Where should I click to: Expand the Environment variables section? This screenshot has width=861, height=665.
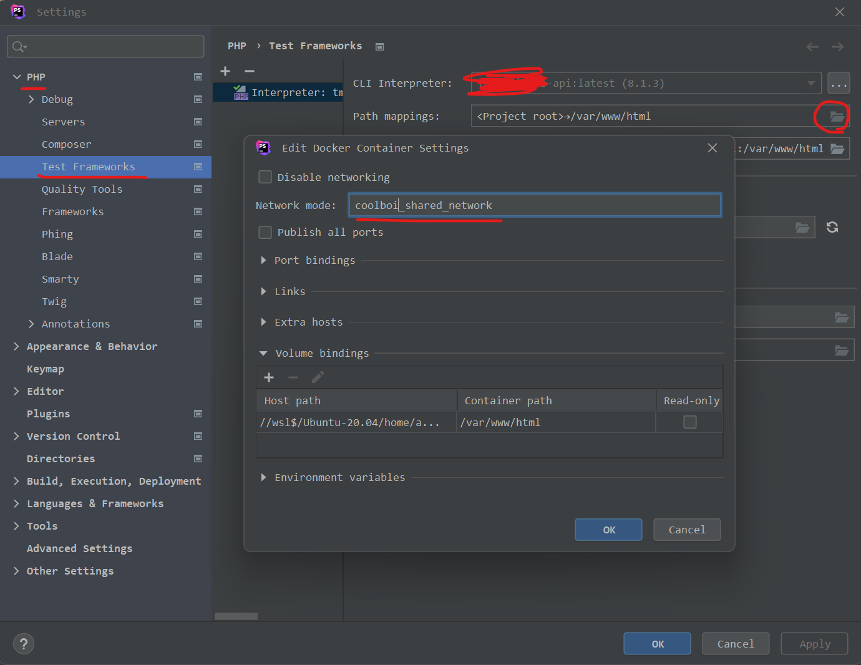(263, 477)
